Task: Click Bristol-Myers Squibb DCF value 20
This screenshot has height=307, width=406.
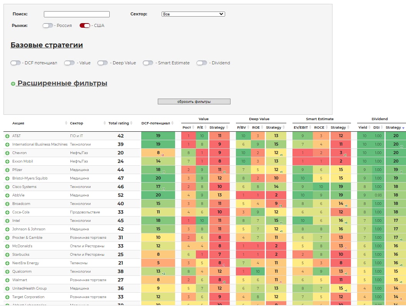Action: [x=158, y=178]
